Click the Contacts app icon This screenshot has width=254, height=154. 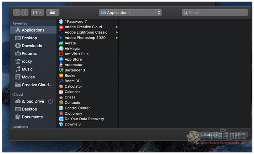tap(61, 103)
